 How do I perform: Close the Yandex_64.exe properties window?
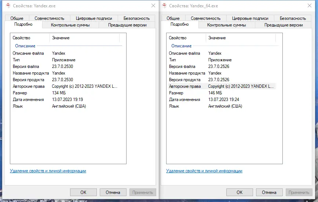click(x=309, y=6)
